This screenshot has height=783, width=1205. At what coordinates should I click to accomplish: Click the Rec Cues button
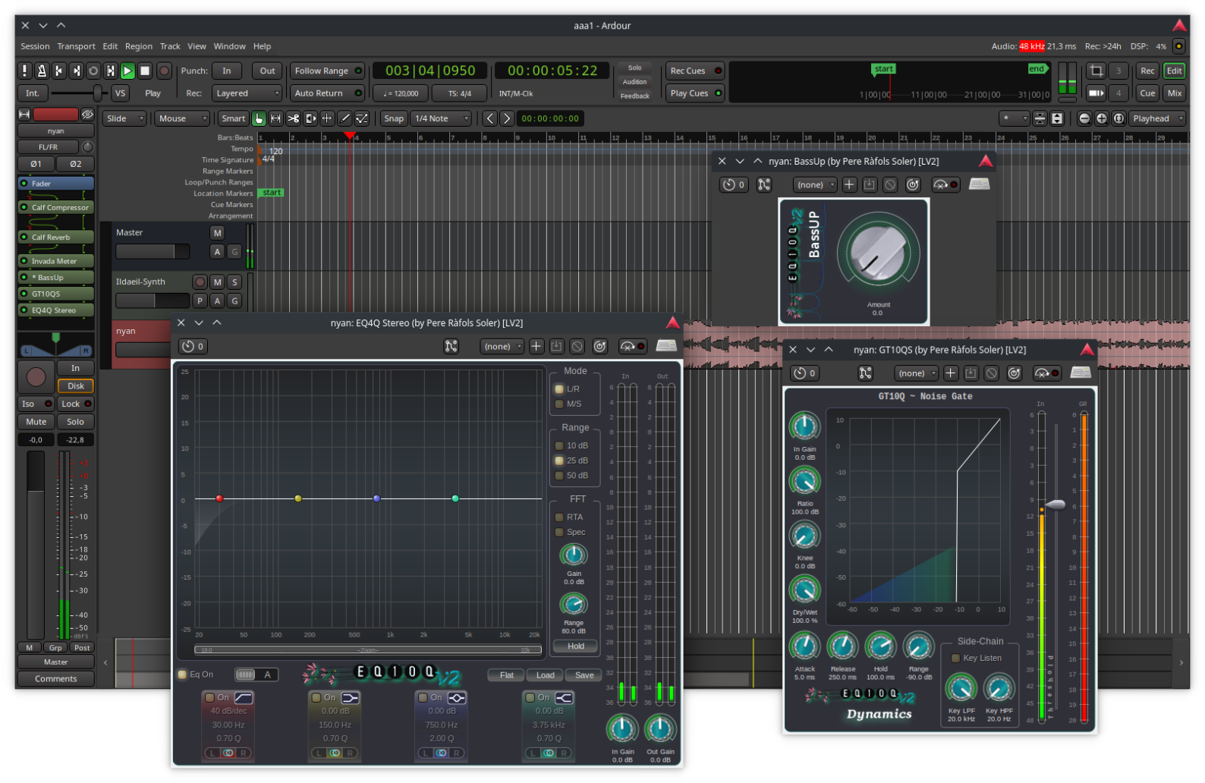[x=694, y=71]
